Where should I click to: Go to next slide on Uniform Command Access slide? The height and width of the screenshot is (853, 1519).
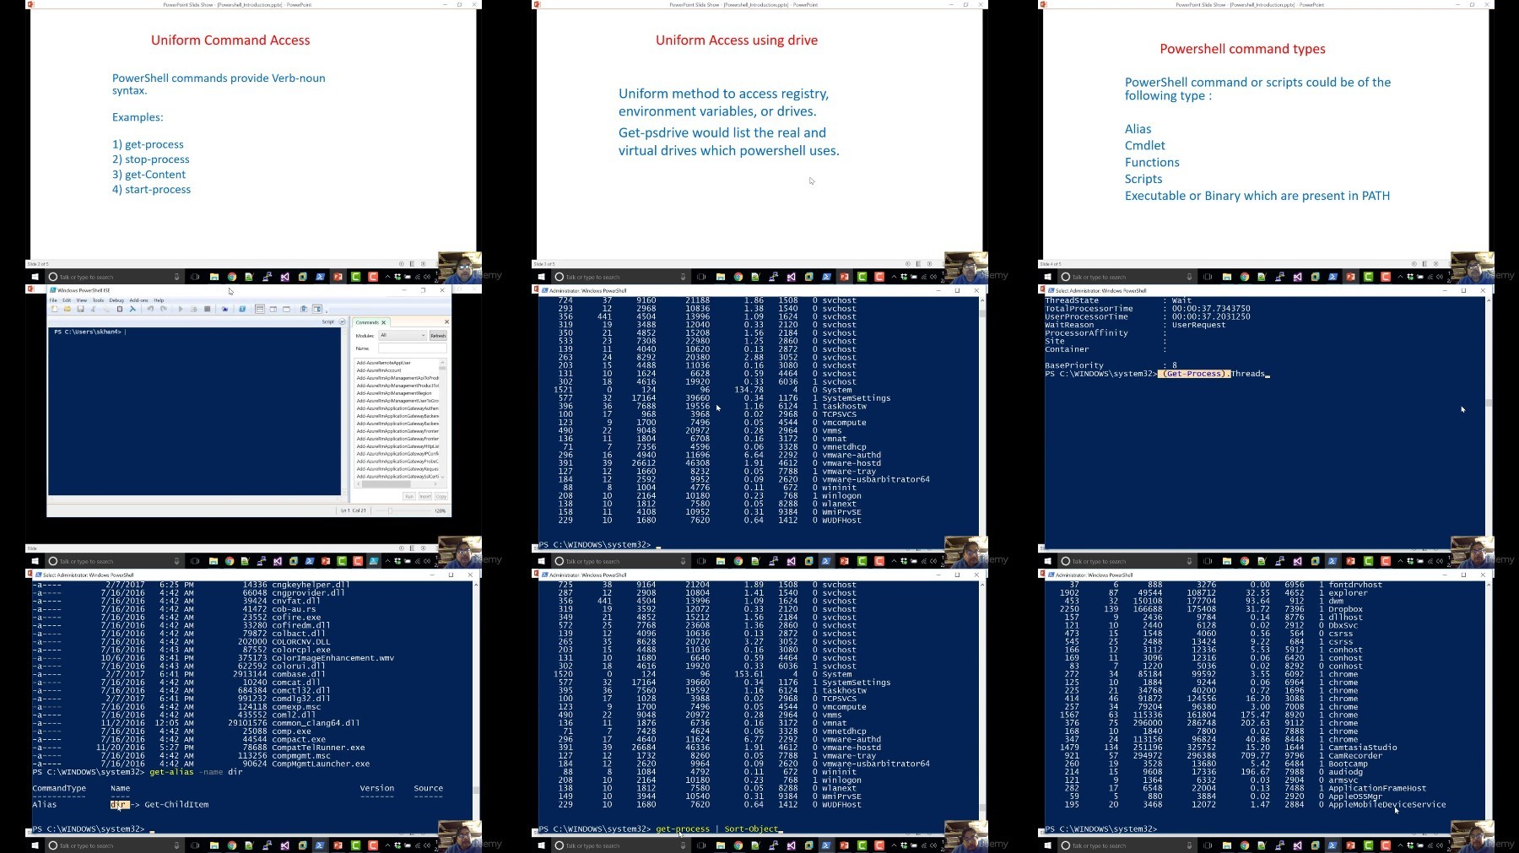[x=424, y=264]
